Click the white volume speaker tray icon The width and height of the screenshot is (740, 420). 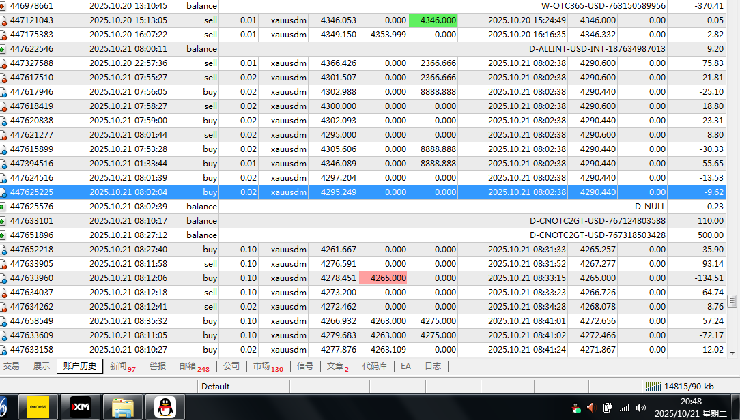(x=640, y=408)
